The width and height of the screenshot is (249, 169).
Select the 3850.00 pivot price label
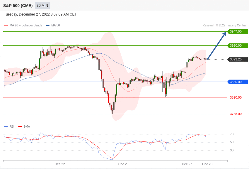click(238, 82)
